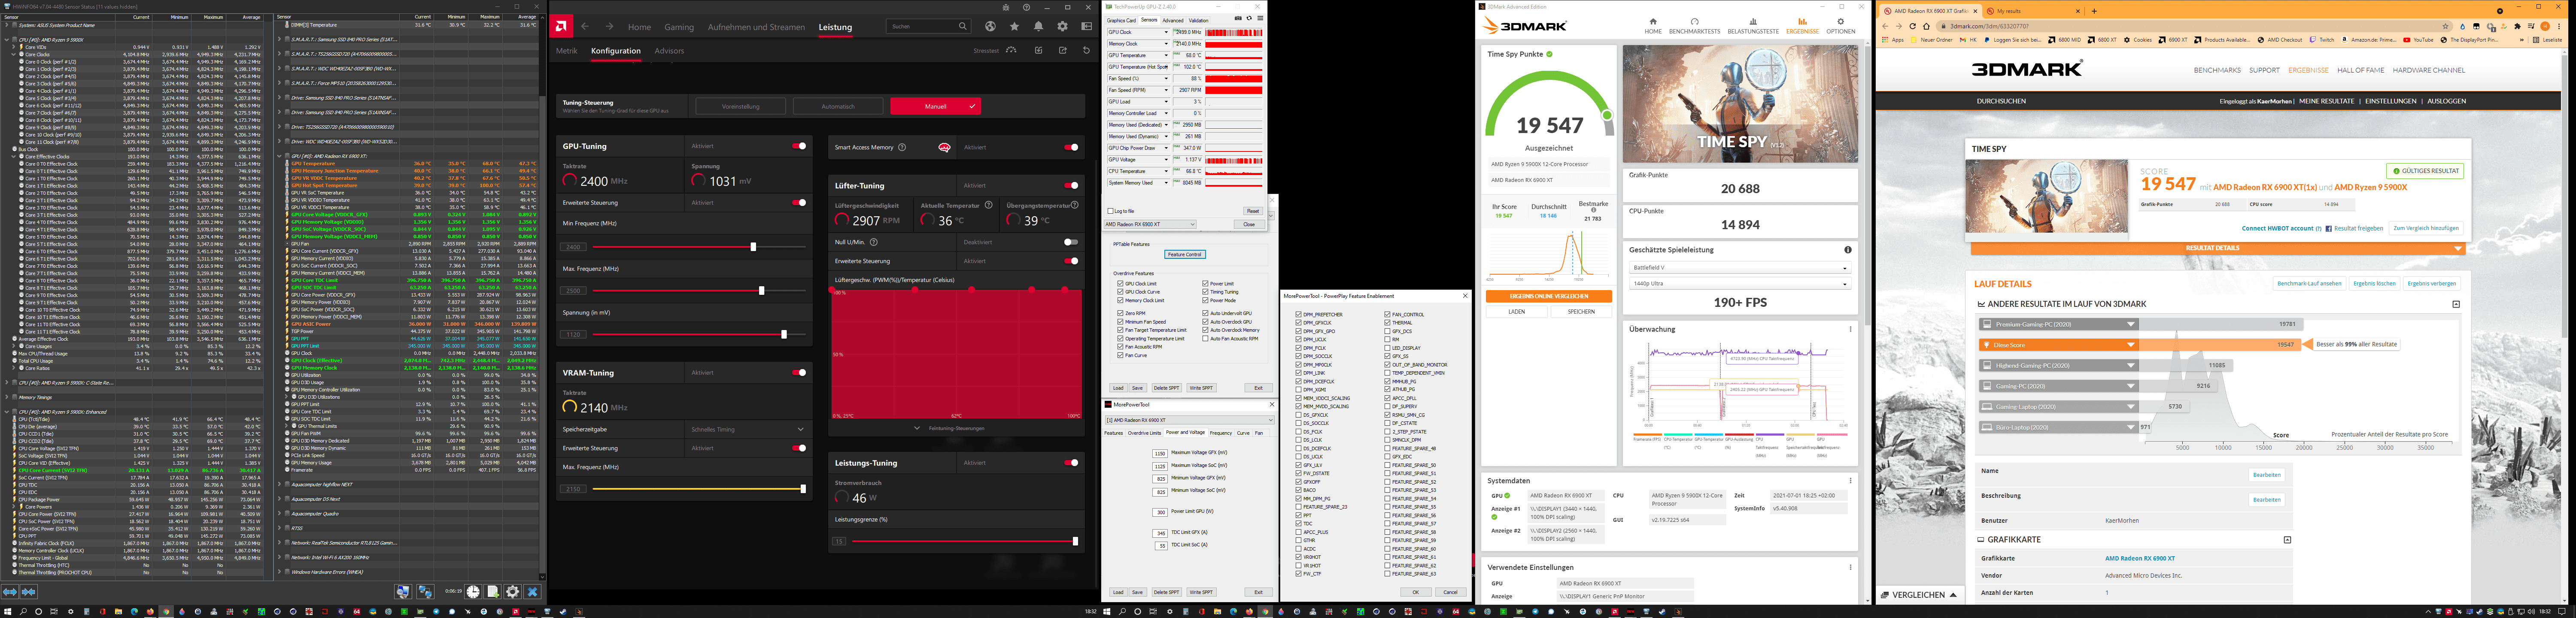Enable the Null U/Min. toggle

(1071, 242)
